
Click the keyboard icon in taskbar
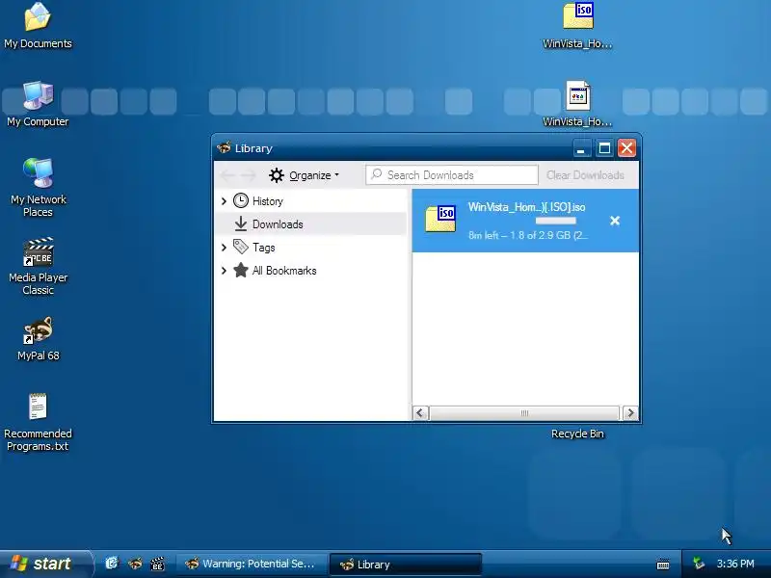[x=663, y=565]
